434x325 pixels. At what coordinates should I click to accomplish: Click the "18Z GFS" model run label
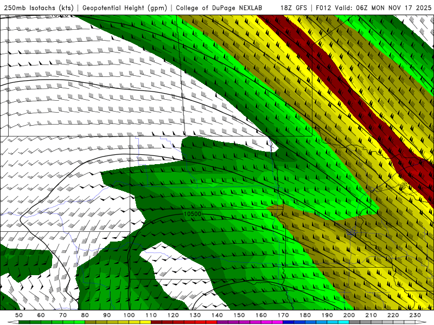293,8
